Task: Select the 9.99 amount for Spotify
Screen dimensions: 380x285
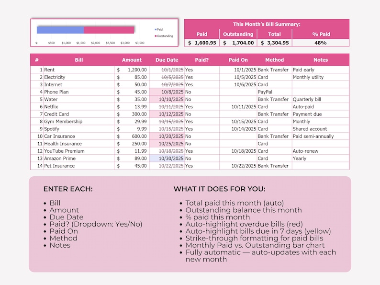Action: pyautogui.click(x=132, y=129)
